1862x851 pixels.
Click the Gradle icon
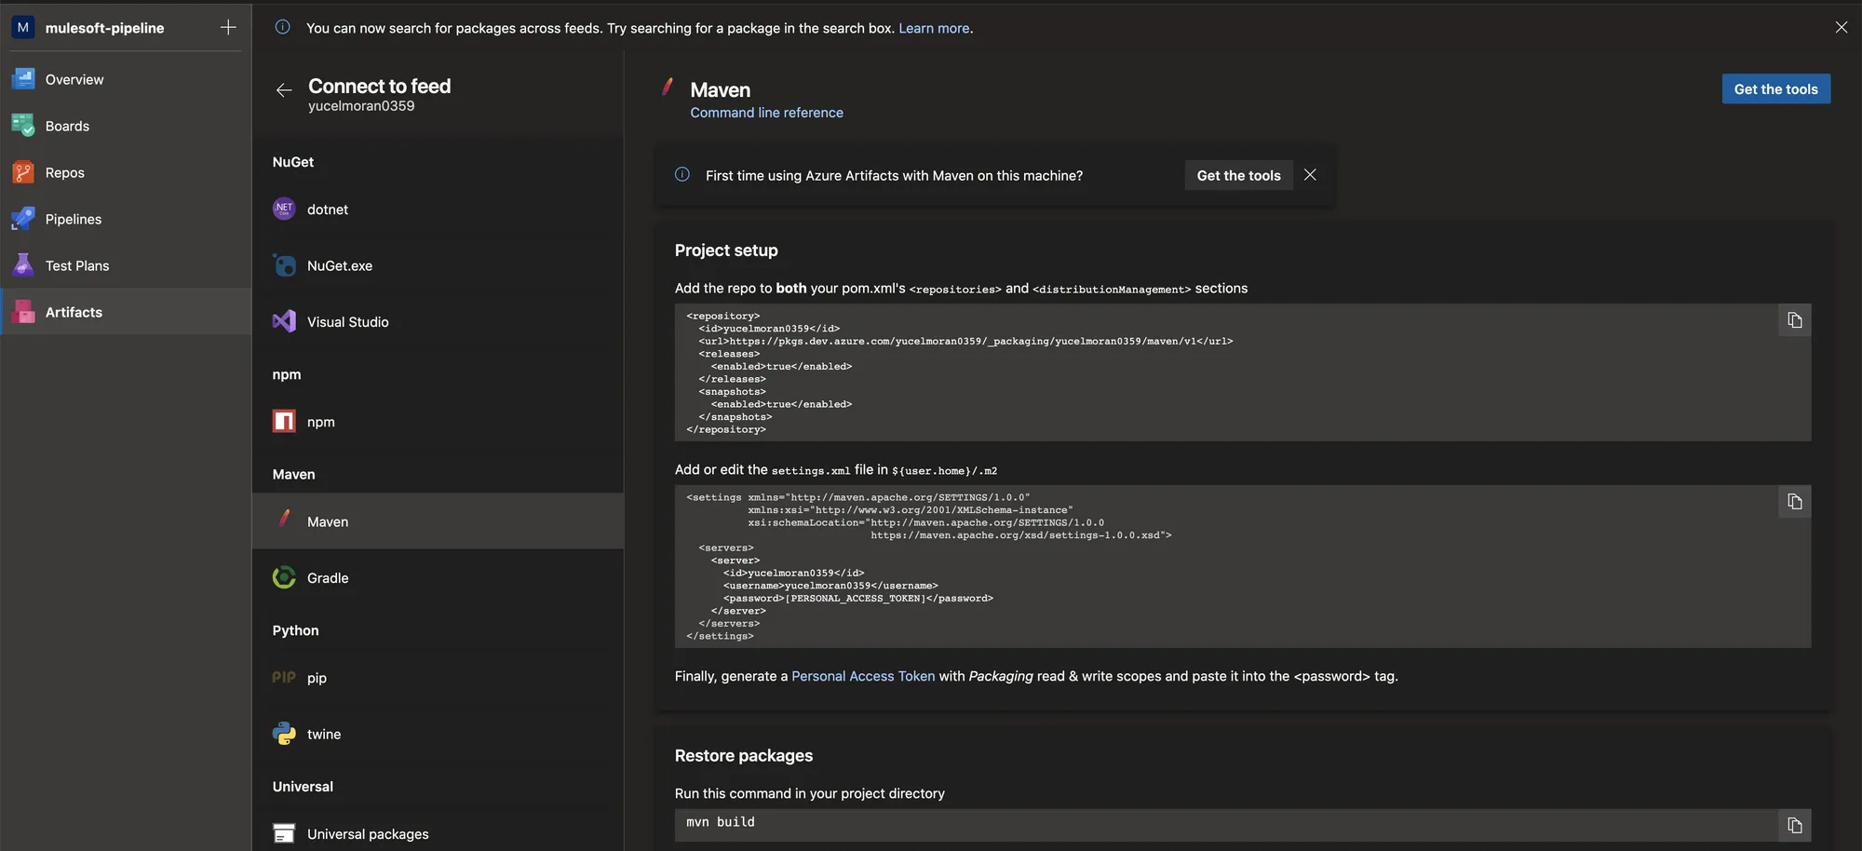[284, 577]
